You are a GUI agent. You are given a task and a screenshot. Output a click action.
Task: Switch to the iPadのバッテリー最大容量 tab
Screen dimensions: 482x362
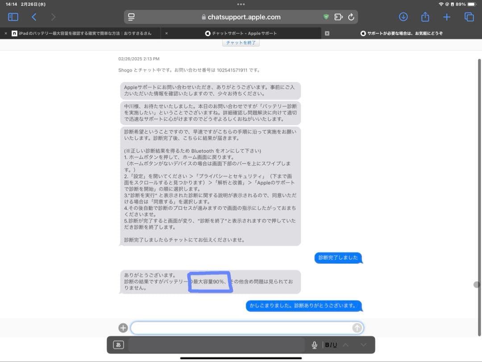81,33
